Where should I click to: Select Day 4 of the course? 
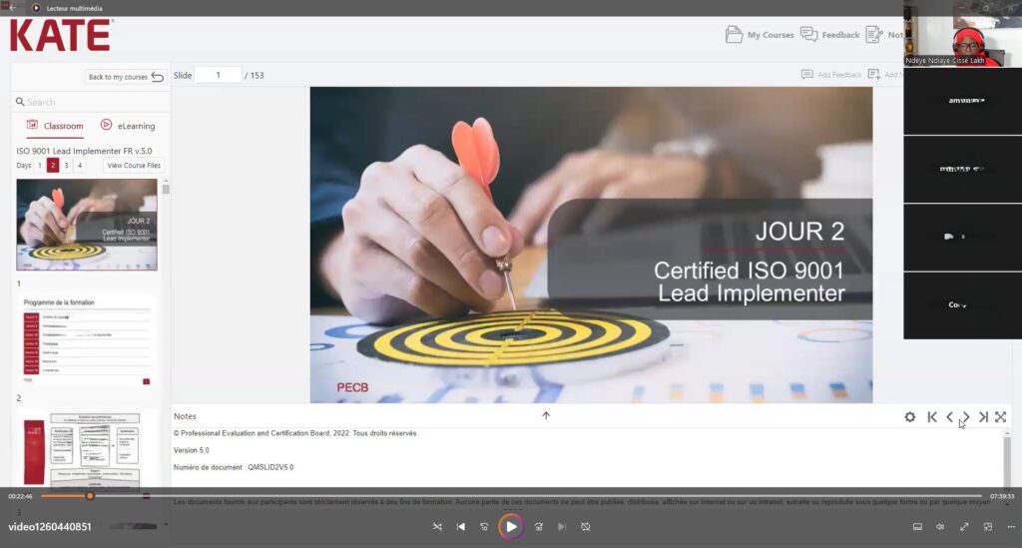click(x=80, y=166)
